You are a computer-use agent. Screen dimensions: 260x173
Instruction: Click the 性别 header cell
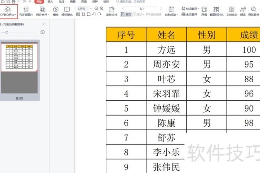click(x=207, y=35)
